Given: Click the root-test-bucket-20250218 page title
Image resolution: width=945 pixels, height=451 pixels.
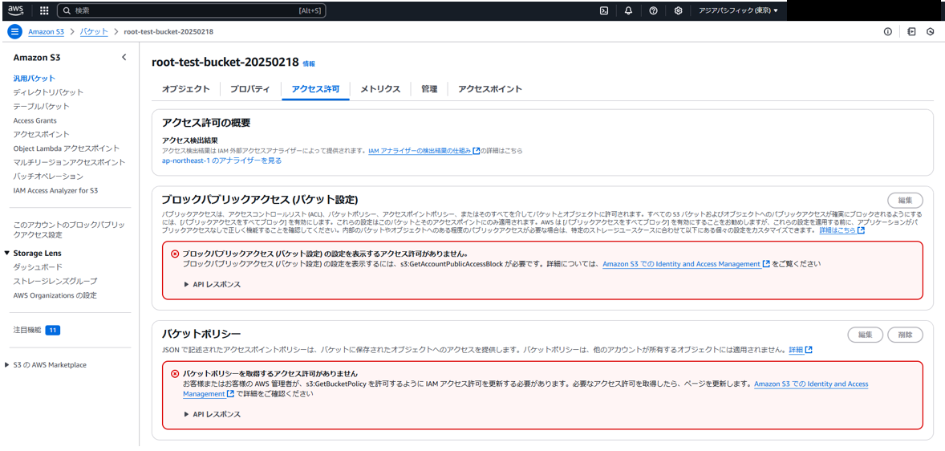Looking at the screenshot, I should point(225,62).
